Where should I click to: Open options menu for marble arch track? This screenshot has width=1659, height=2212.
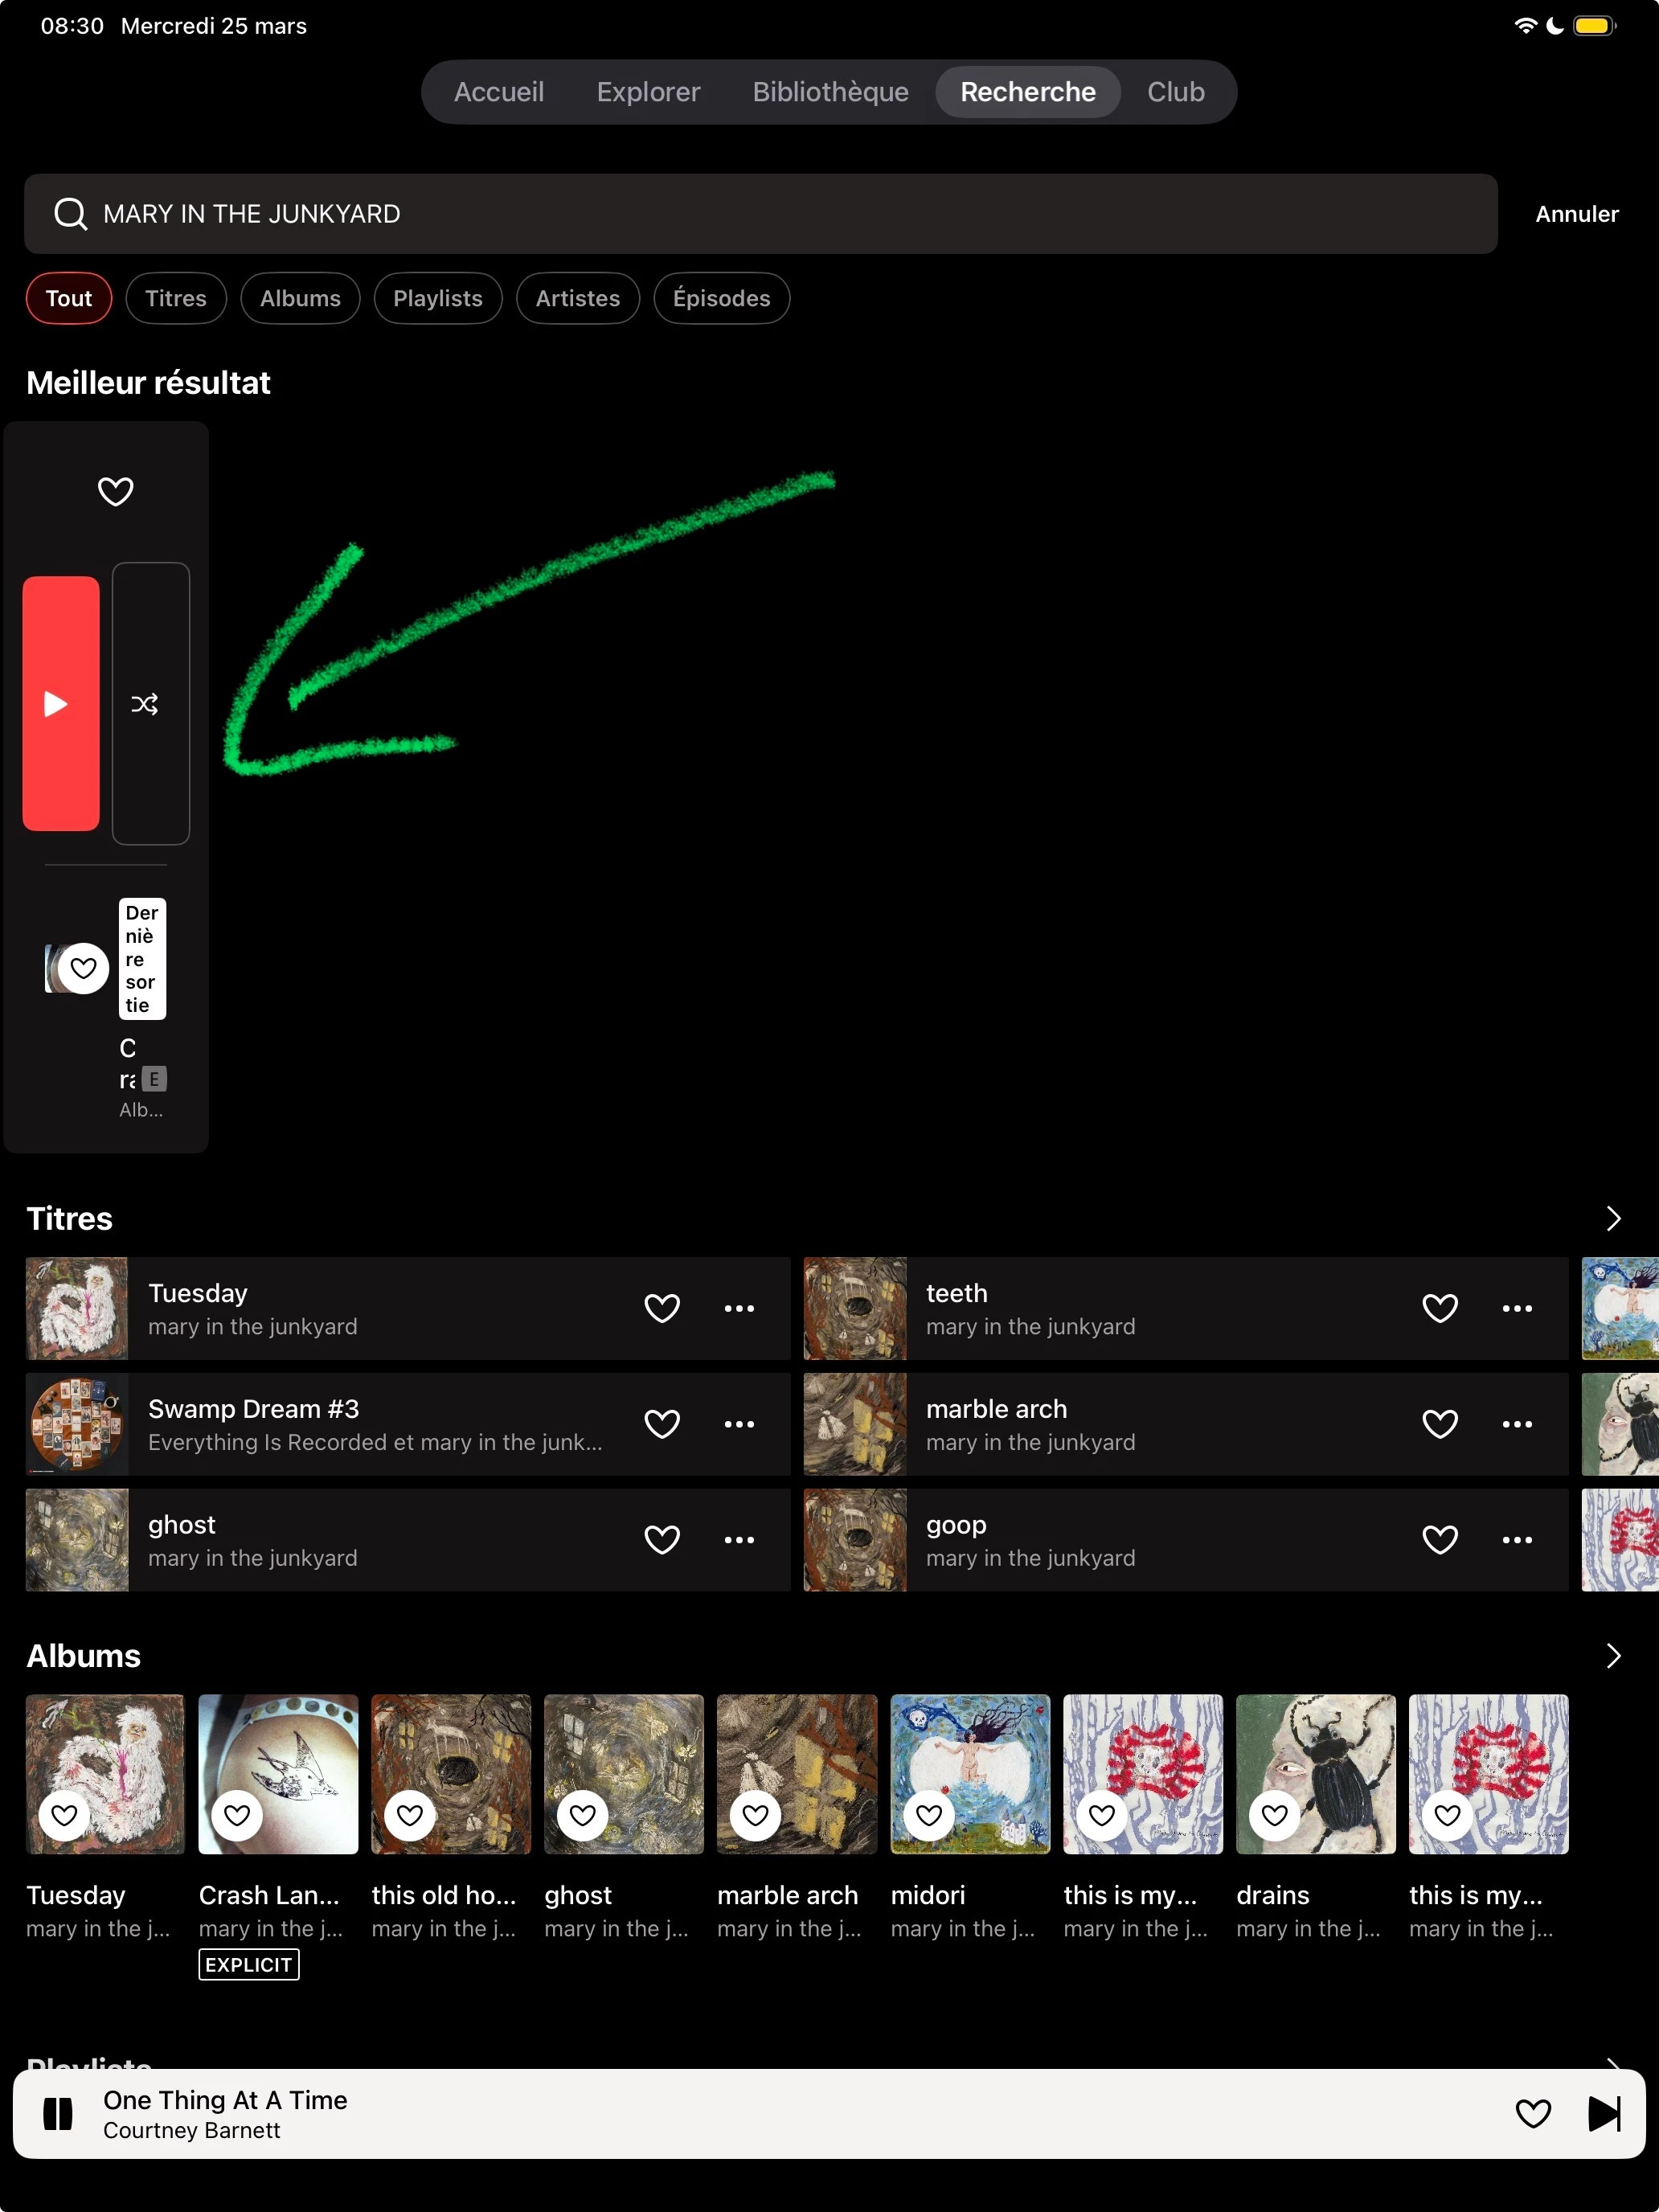(1516, 1424)
